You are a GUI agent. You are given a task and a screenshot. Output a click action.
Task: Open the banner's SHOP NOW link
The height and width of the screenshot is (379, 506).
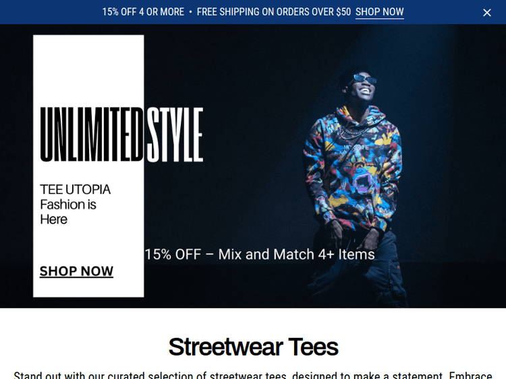pyautogui.click(x=379, y=12)
